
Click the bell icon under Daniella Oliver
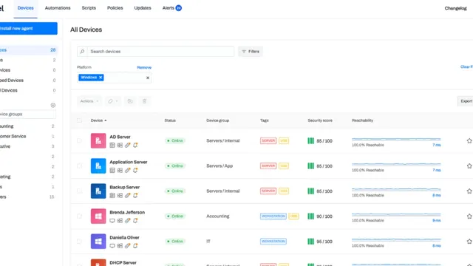pyautogui.click(x=135, y=246)
